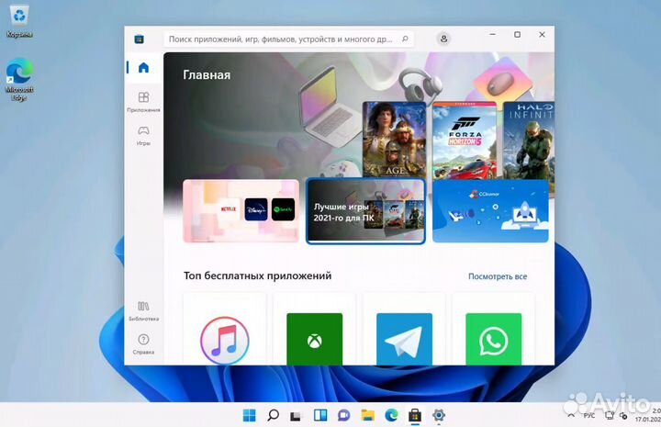
Task: Open the Home tab in Store sidebar
Action: coord(144,67)
